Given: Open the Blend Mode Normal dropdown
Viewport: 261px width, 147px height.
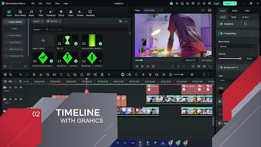Looking at the screenshot, I should pos(237,46).
